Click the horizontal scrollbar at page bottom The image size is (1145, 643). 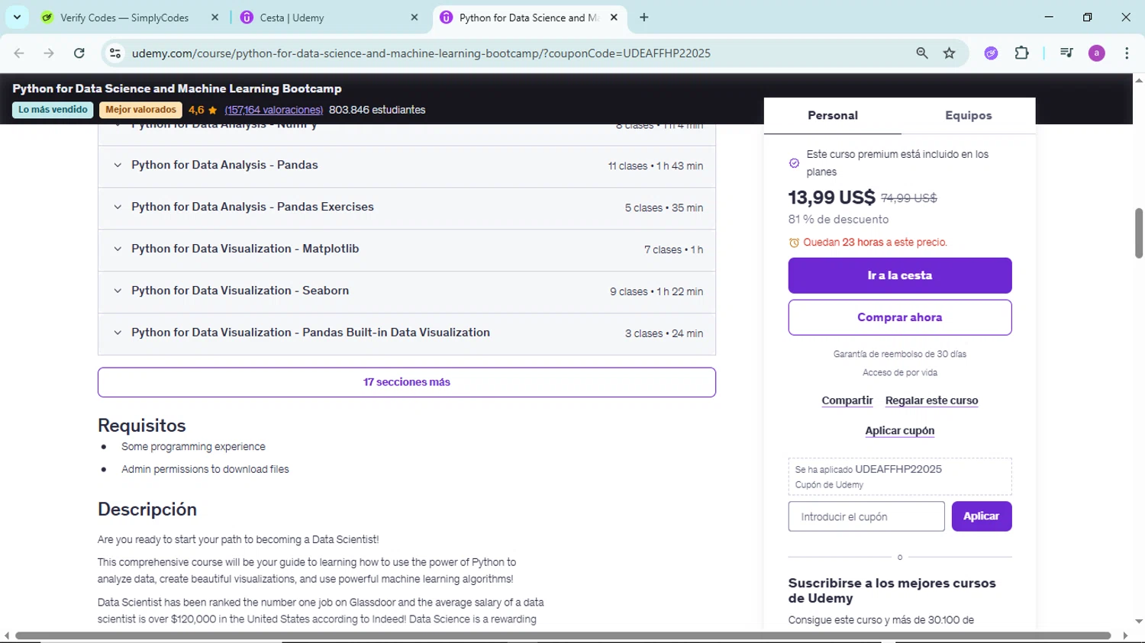coord(563,635)
